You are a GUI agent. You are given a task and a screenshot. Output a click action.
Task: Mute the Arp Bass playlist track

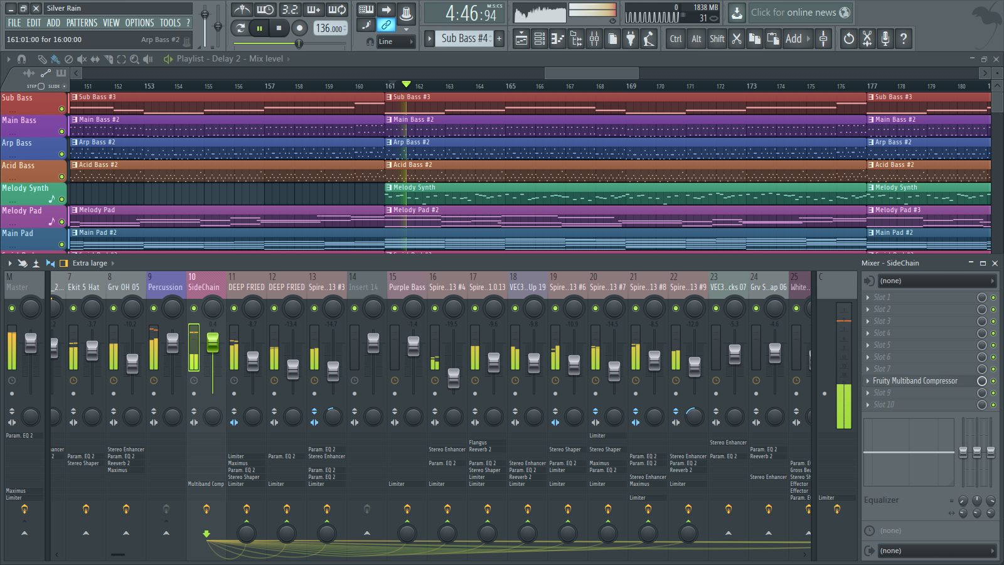tap(61, 154)
